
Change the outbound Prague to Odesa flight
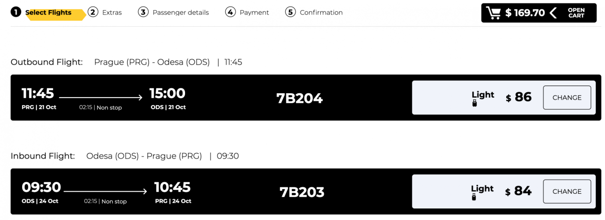tap(567, 98)
